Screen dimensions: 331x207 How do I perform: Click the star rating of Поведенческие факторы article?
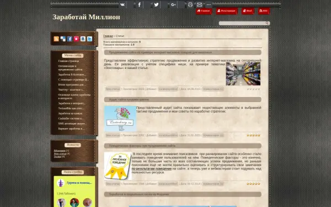click(253, 184)
